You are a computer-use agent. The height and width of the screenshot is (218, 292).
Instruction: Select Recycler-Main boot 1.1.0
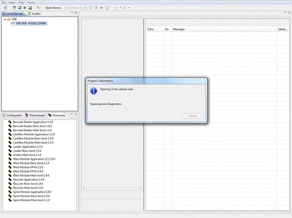pos(26,188)
